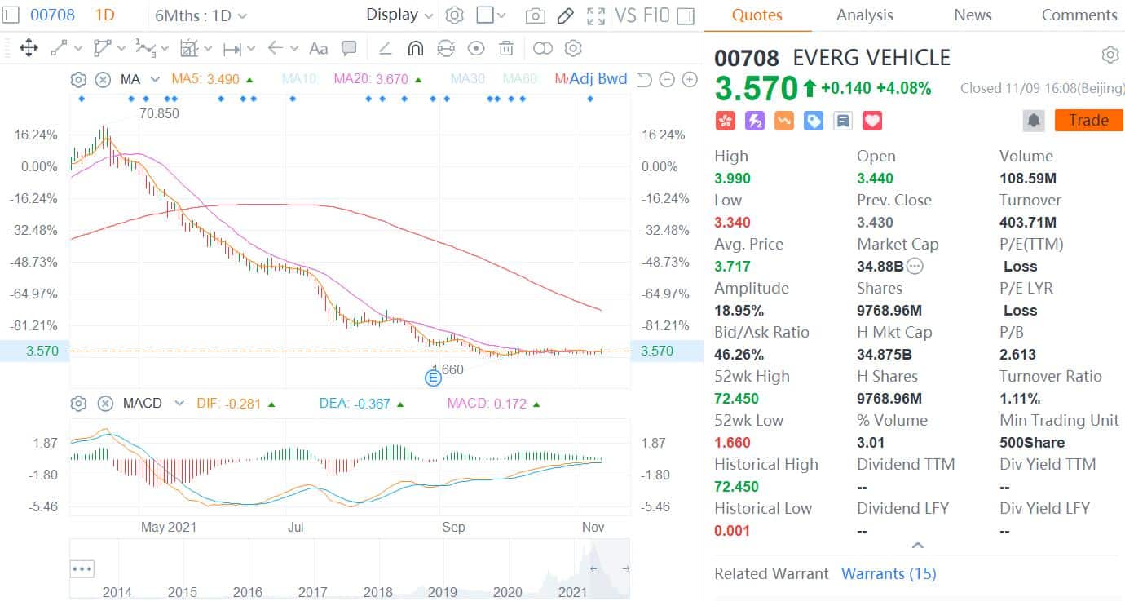
Task: Remove the MACD indicator with X button
Action: (x=104, y=403)
